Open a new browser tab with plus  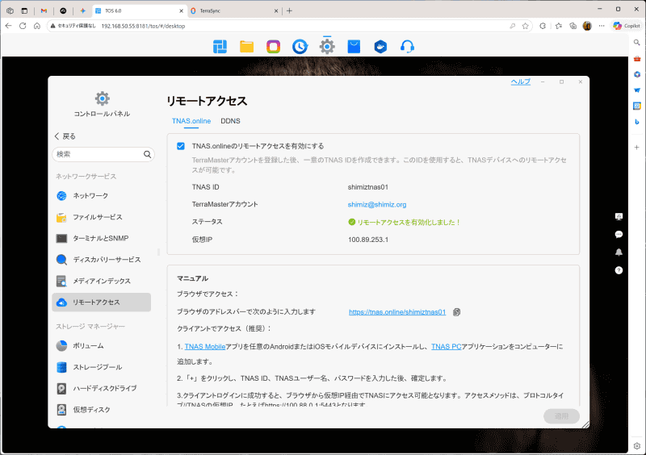coord(289,11)
